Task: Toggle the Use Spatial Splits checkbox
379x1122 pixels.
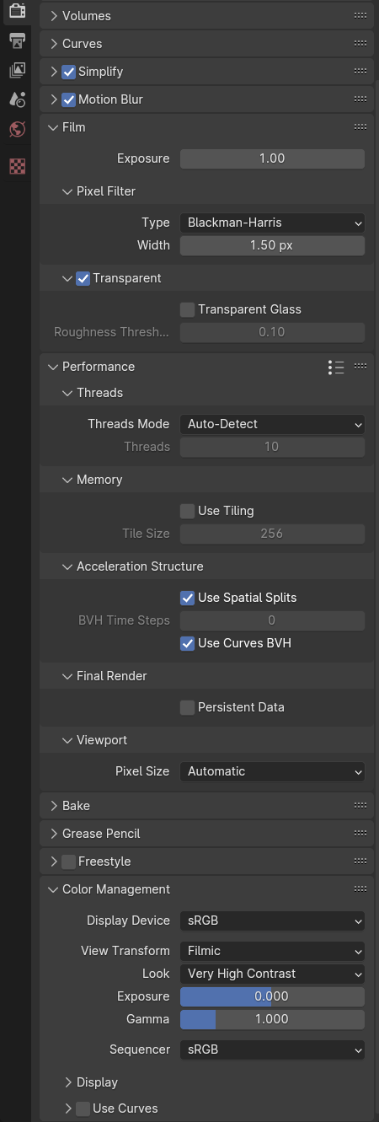Action: click(187, 598)
